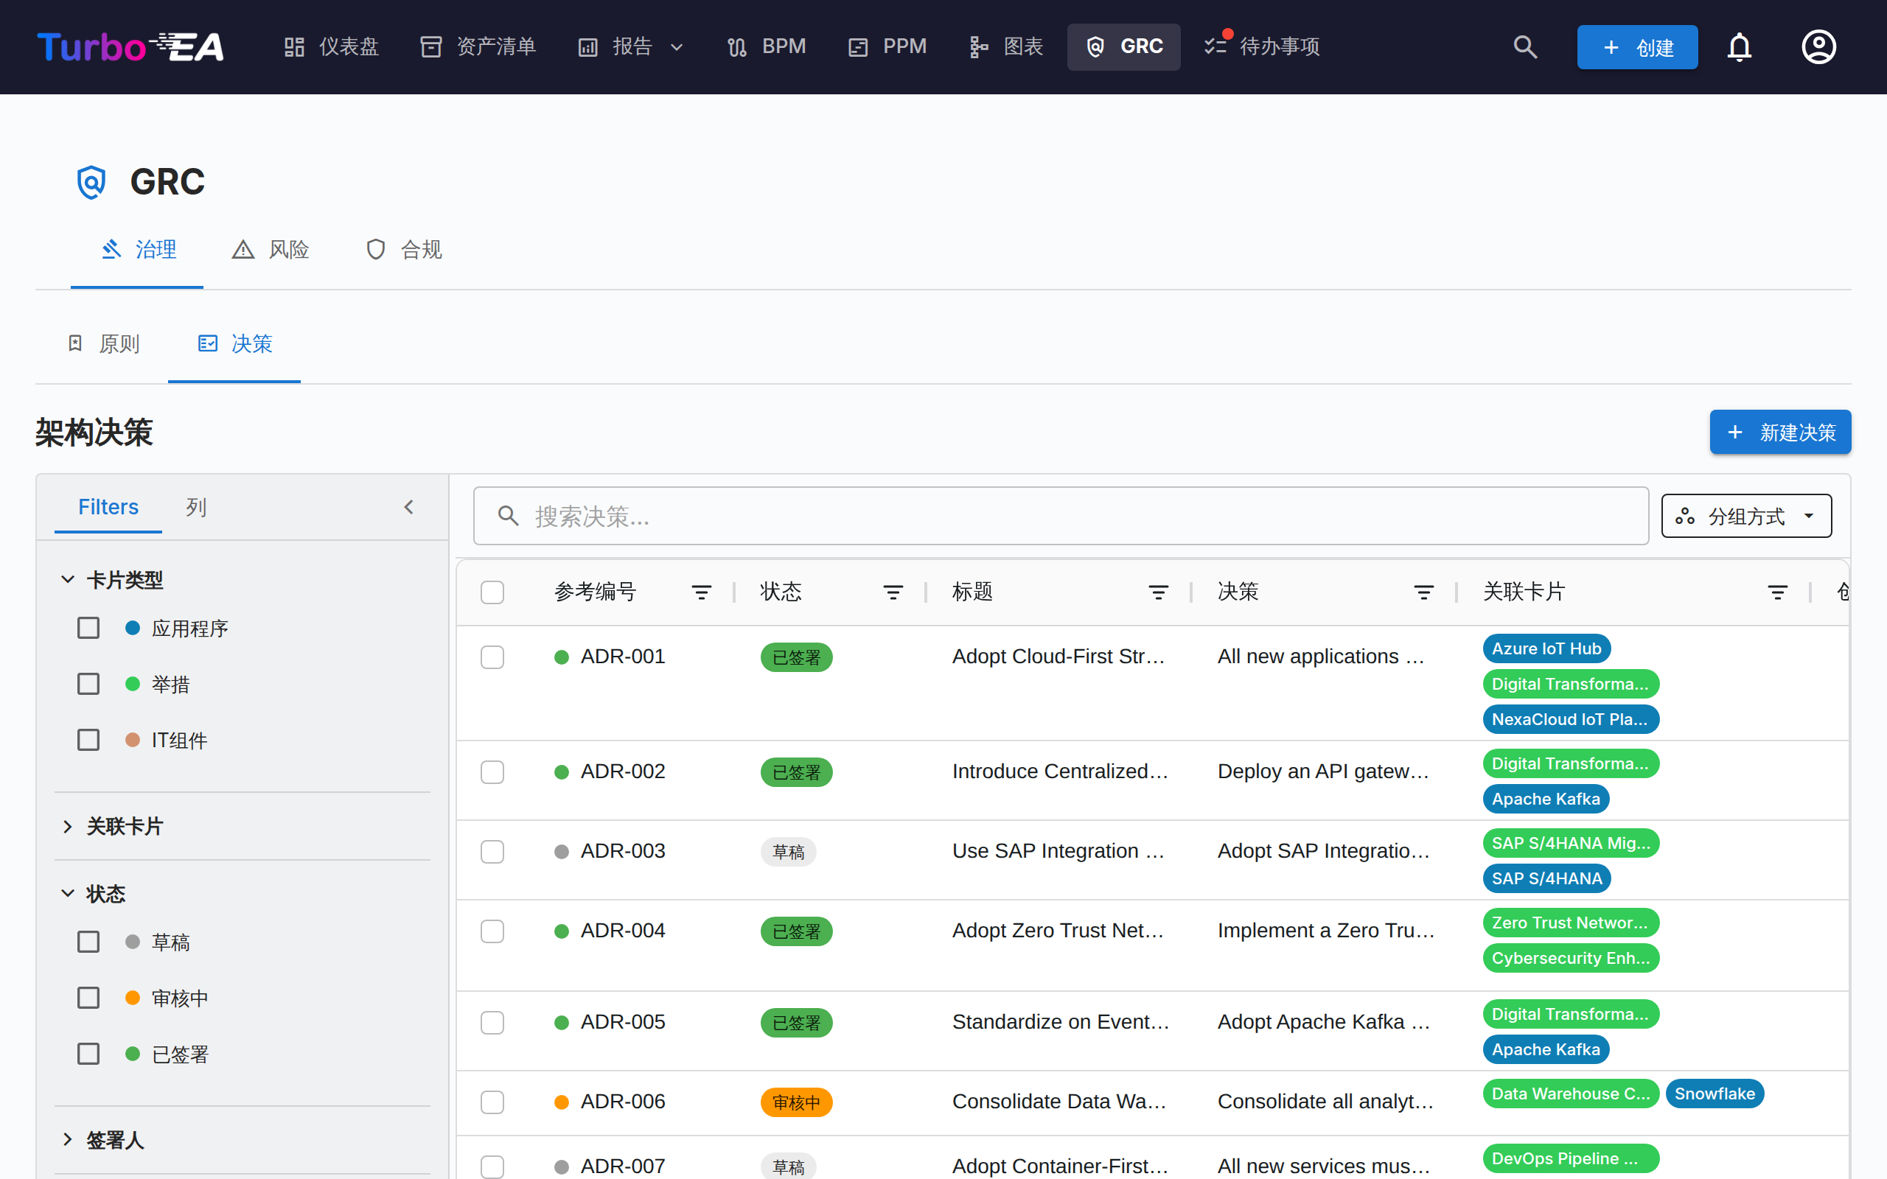Select the ADR-004 row checkbox

492,931
